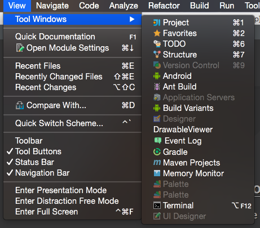
Task: Open the Build menu
Action: coord(200,6)
